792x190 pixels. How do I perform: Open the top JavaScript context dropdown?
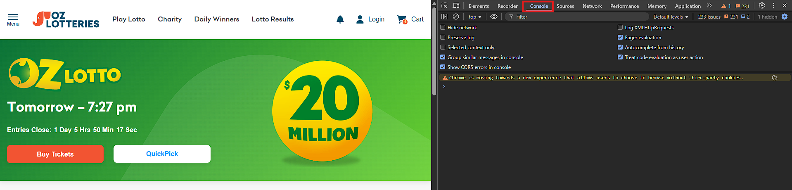(x=475, y=17)
